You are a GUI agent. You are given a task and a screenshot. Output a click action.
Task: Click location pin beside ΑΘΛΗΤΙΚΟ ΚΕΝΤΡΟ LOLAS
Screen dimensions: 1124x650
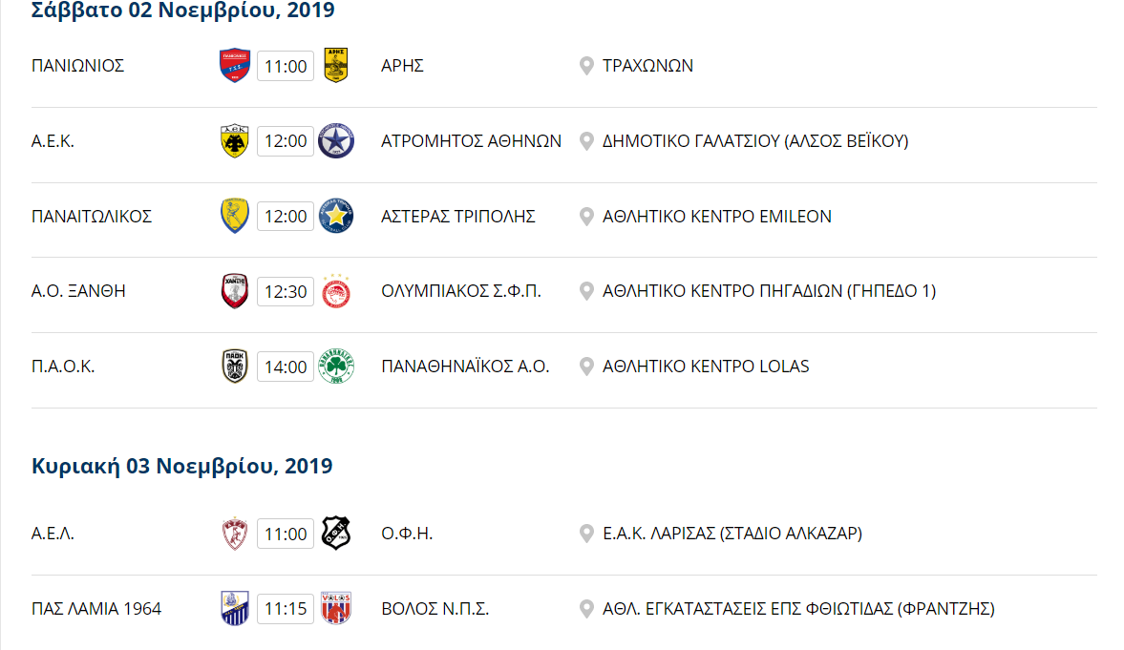click(x=586, y=367)
